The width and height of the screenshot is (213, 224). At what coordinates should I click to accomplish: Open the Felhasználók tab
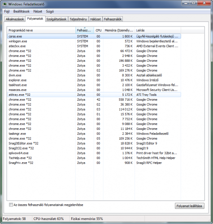(113, 19)
